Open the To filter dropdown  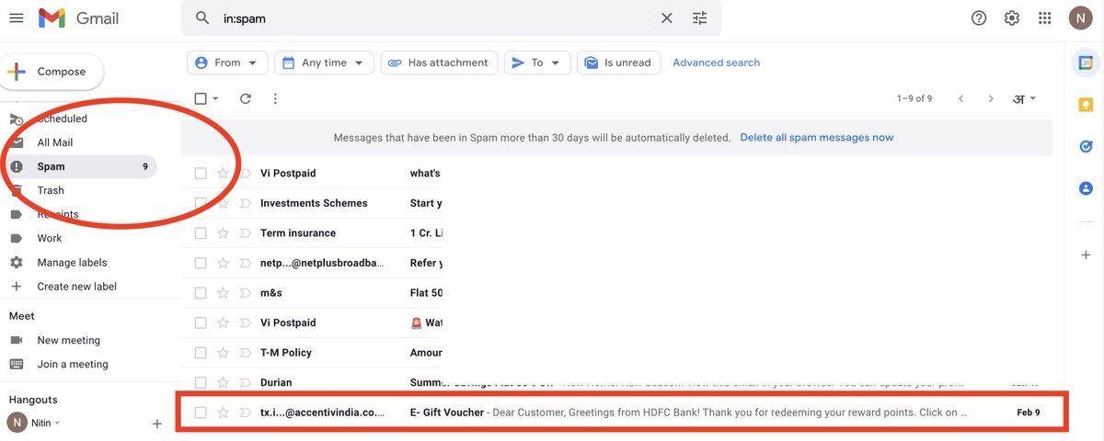coord(537,62)
